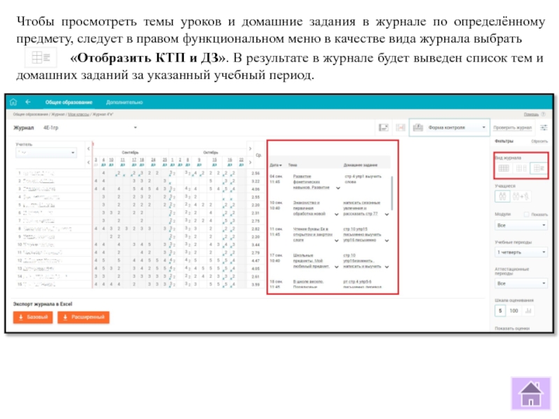559x419 pixels.
Task: Choose the 5-point grading scale
Action: tap(500, 311)
